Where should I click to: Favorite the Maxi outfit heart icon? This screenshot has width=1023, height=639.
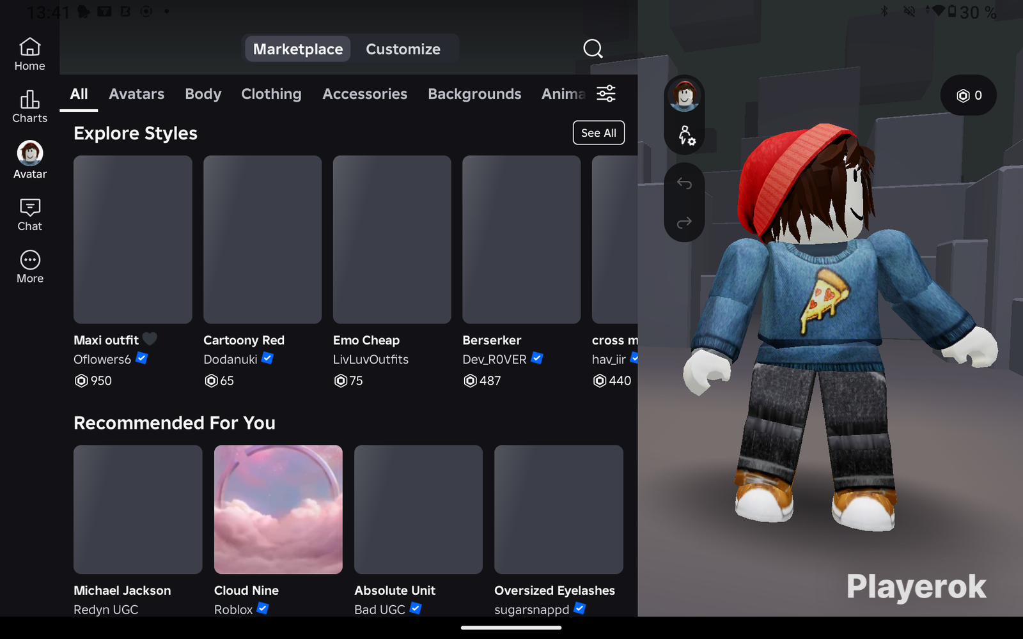pos(150,339)
